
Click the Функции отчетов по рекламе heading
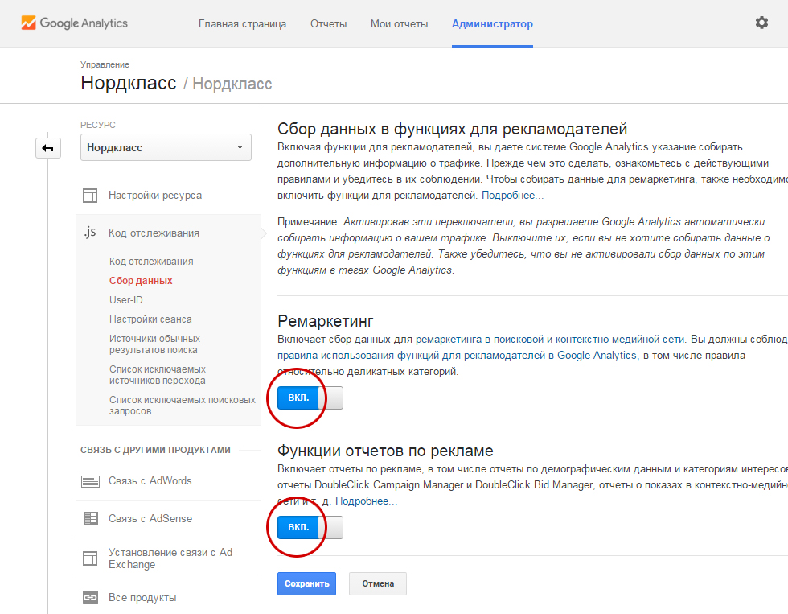(385, 451)
